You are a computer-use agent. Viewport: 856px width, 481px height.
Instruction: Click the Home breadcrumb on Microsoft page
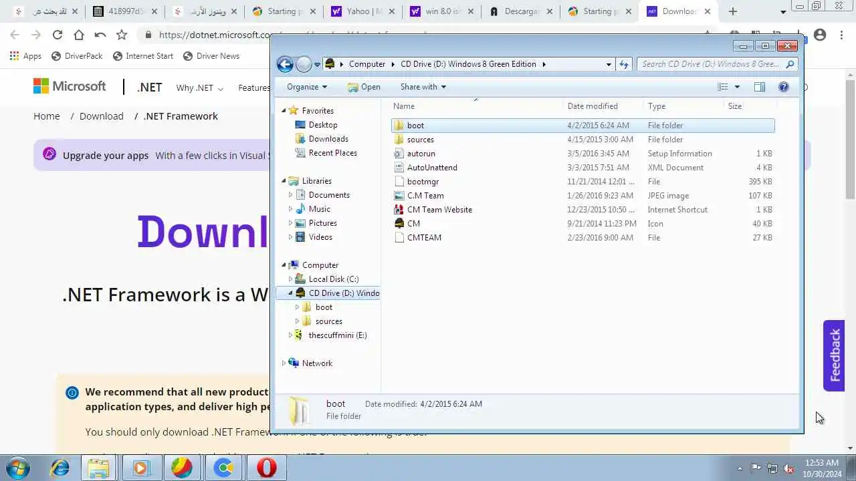pyautogui.click(x=47, y=116)
